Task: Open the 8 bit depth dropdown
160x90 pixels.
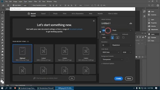Action: tap(127, 52)
